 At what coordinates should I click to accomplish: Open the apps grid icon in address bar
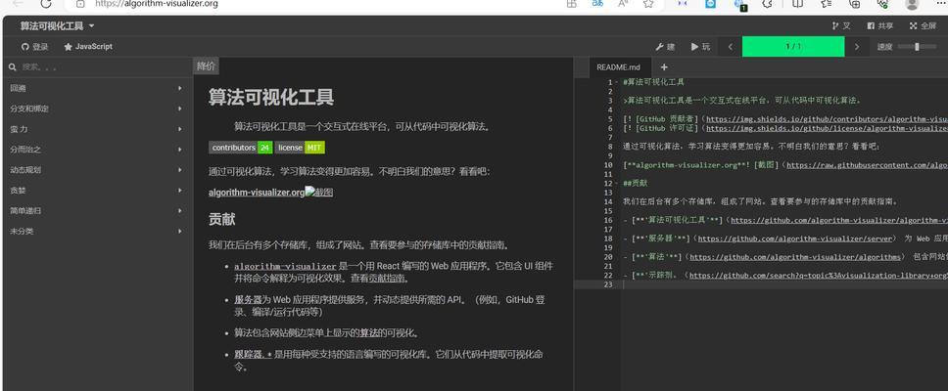[571, 4]
